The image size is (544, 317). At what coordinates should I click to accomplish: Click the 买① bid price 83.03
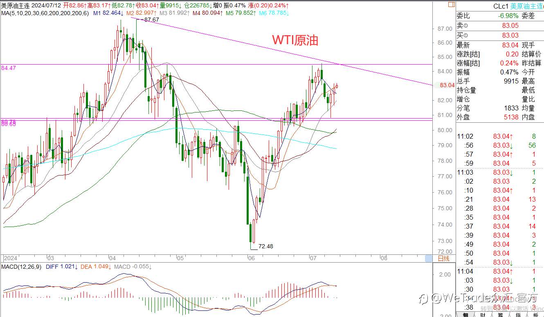(x=510, y=36)
